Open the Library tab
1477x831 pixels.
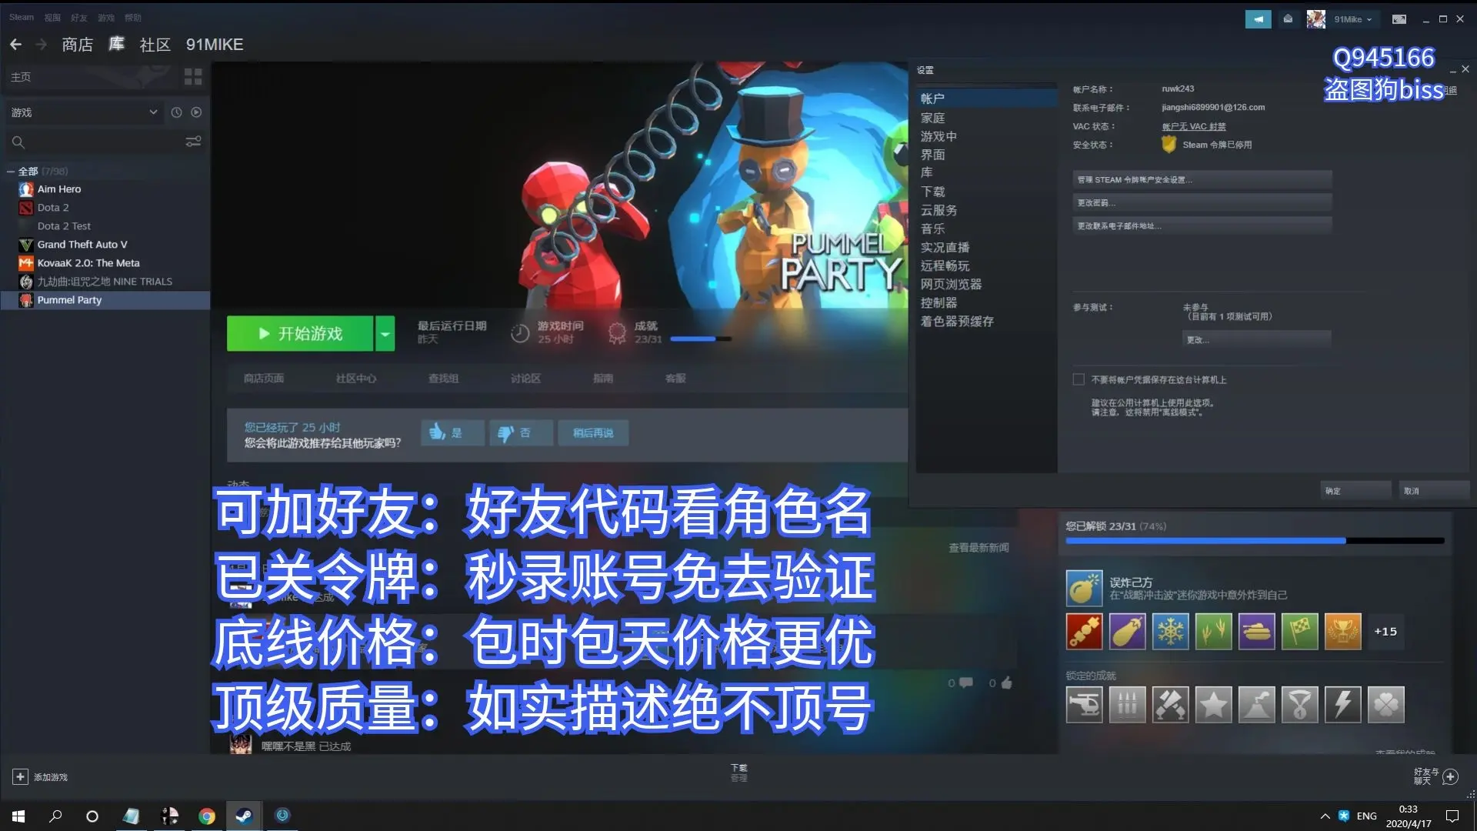point(116,45)
